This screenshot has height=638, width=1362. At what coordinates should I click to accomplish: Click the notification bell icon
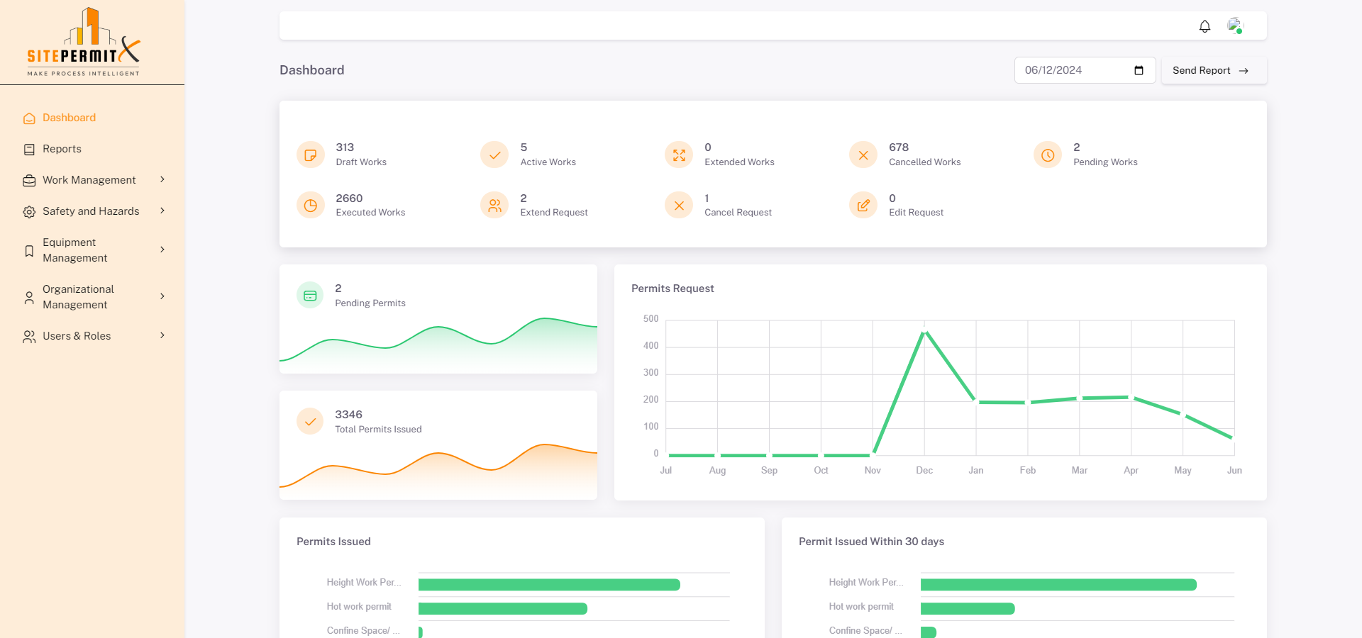coord(1205,26)
